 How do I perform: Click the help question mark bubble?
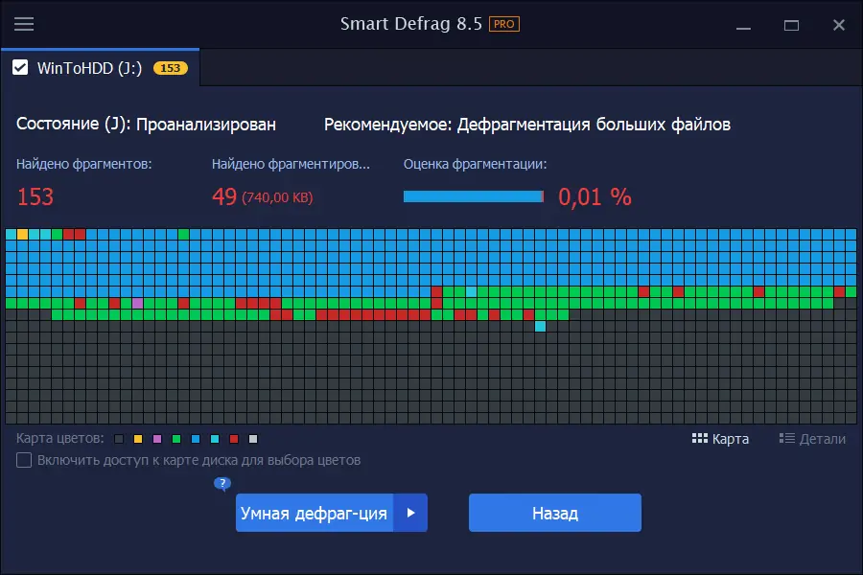[222, 484]
